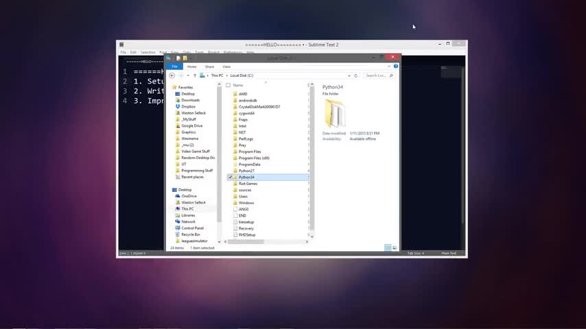Select the Program Files (x86) folder
The height and width of the screenshot is (329, 586).
coord(254,158)
